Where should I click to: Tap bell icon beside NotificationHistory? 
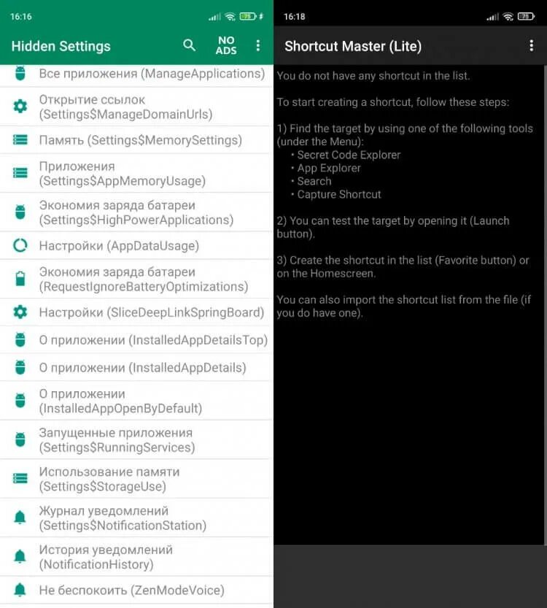click(x=20, y=556)
